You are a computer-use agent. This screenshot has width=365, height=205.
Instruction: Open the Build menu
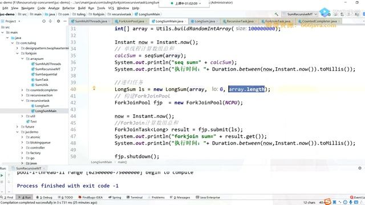click(82, 8)
